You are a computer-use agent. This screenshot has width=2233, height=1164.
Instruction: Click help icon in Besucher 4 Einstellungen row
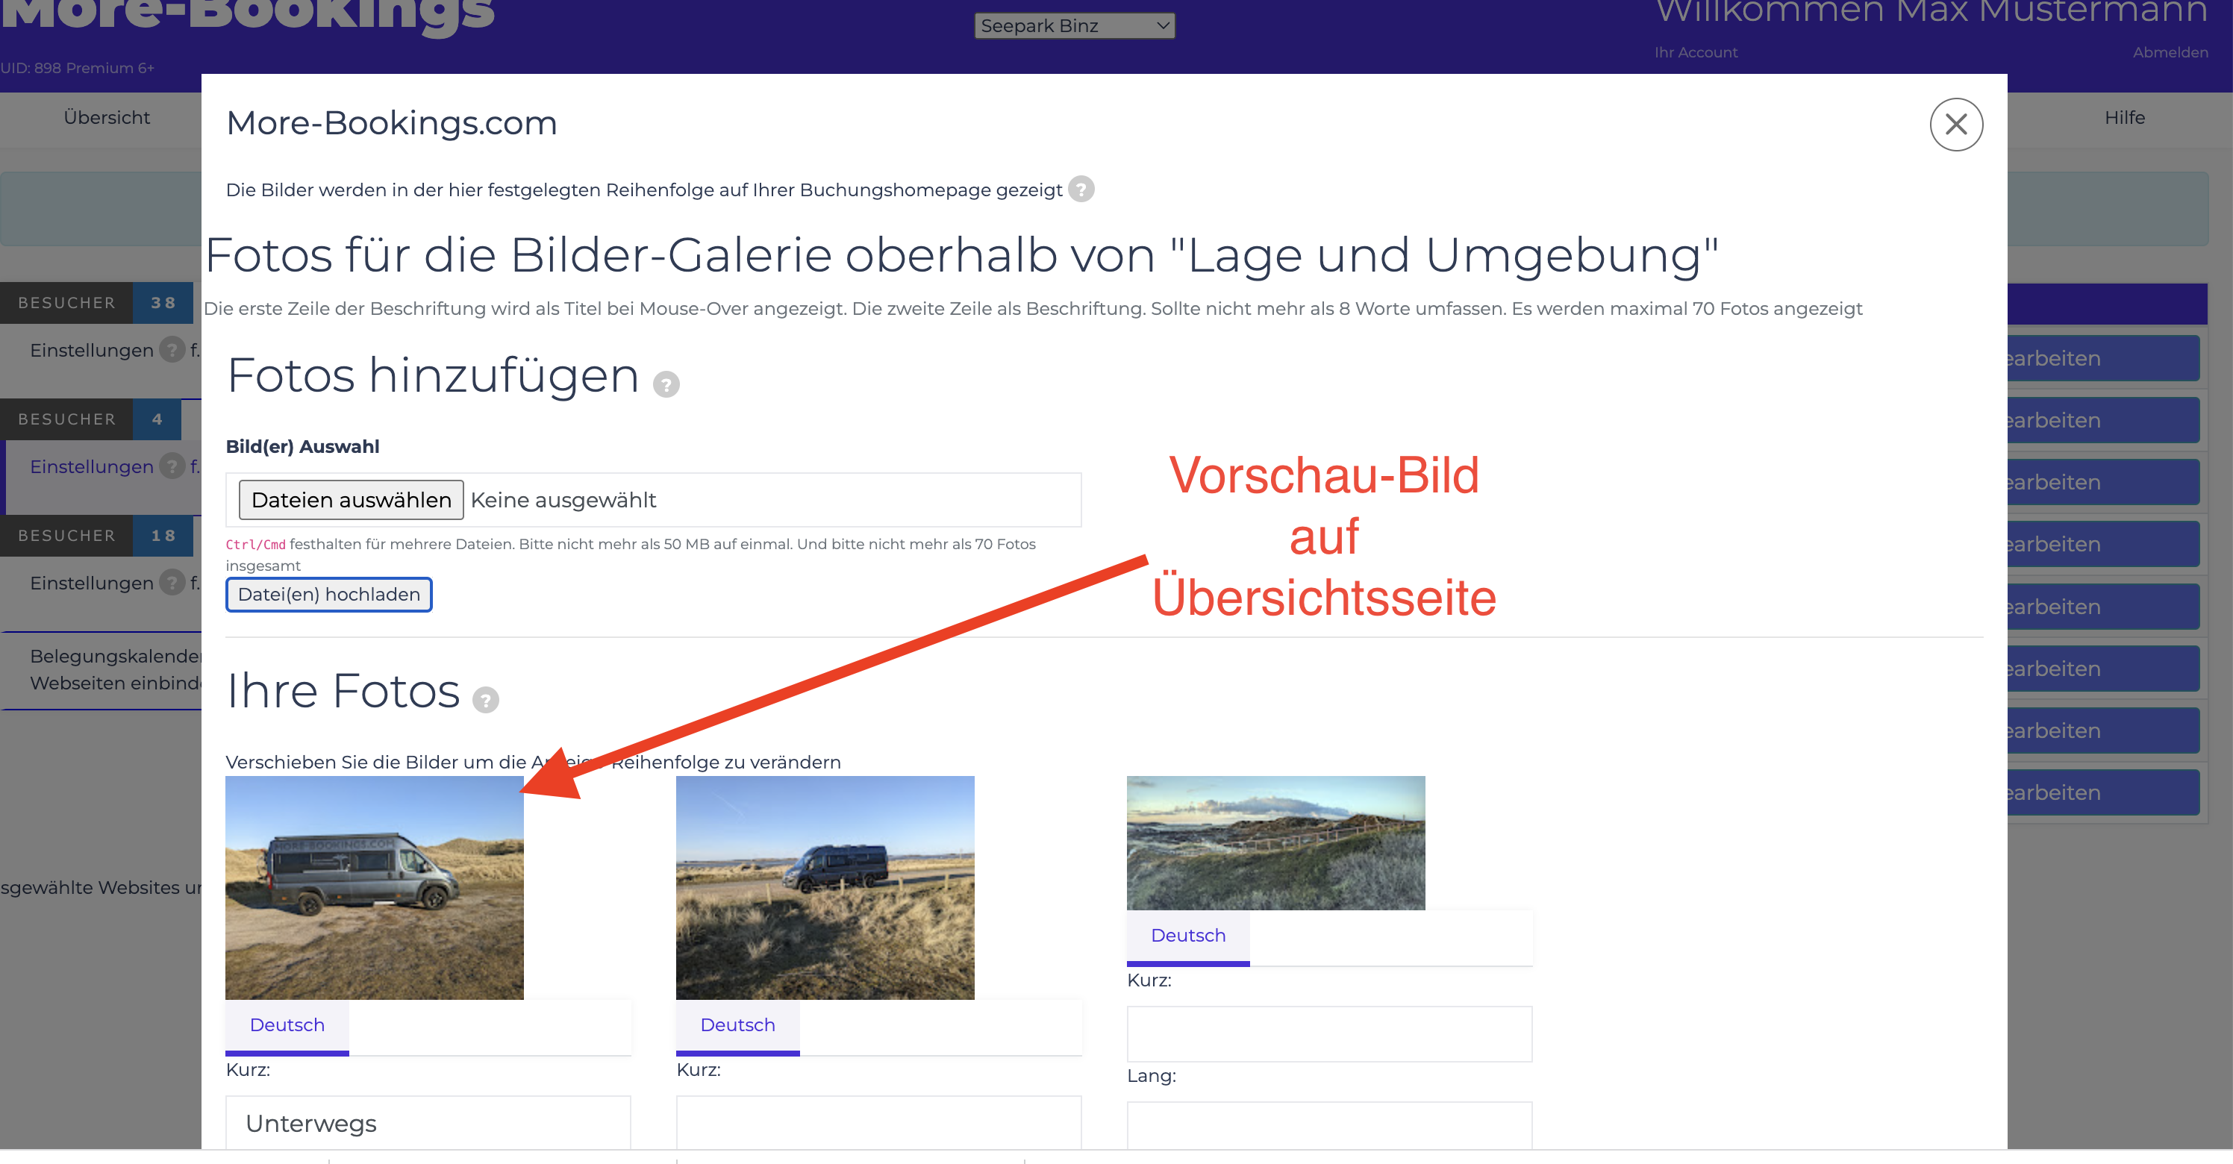click(x=172, y=466)
